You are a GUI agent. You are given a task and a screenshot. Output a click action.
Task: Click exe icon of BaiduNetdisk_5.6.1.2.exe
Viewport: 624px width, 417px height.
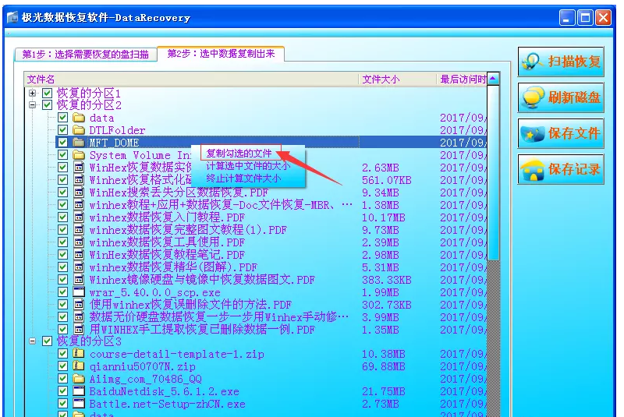[79, 391]
